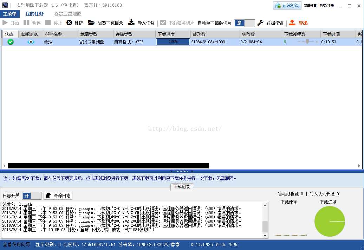The image size is (364, 250).
Task: Delete the selected task via 删除
Action: pos(75,23)
